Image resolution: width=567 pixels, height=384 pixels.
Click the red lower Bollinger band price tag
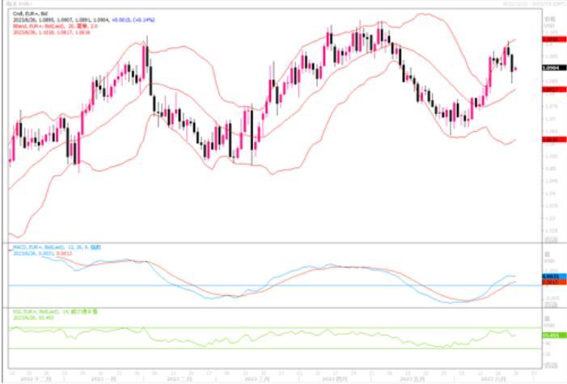[x=552, y=139]
